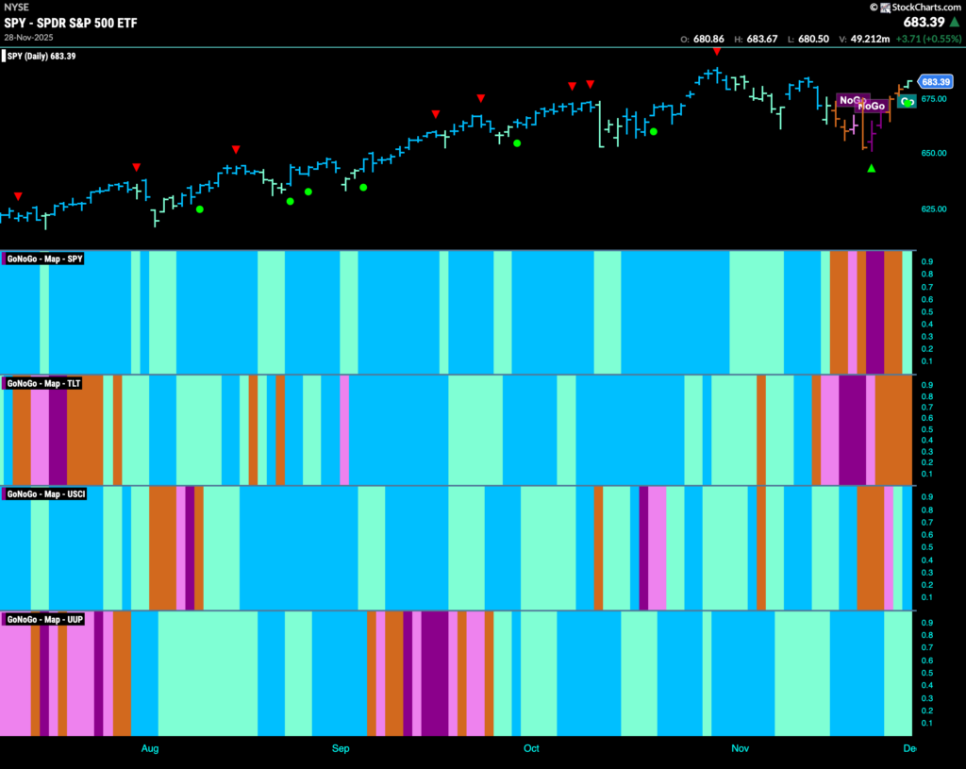
Task: Click the 650.00 price axis label
Action: pos(934,153)
